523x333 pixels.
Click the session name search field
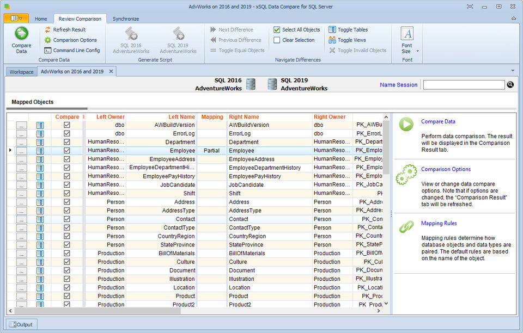click(464, 84)
